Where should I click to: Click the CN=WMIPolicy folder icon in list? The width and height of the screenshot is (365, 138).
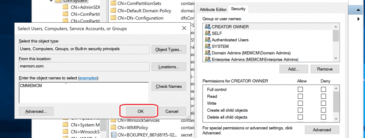point(113,127)
